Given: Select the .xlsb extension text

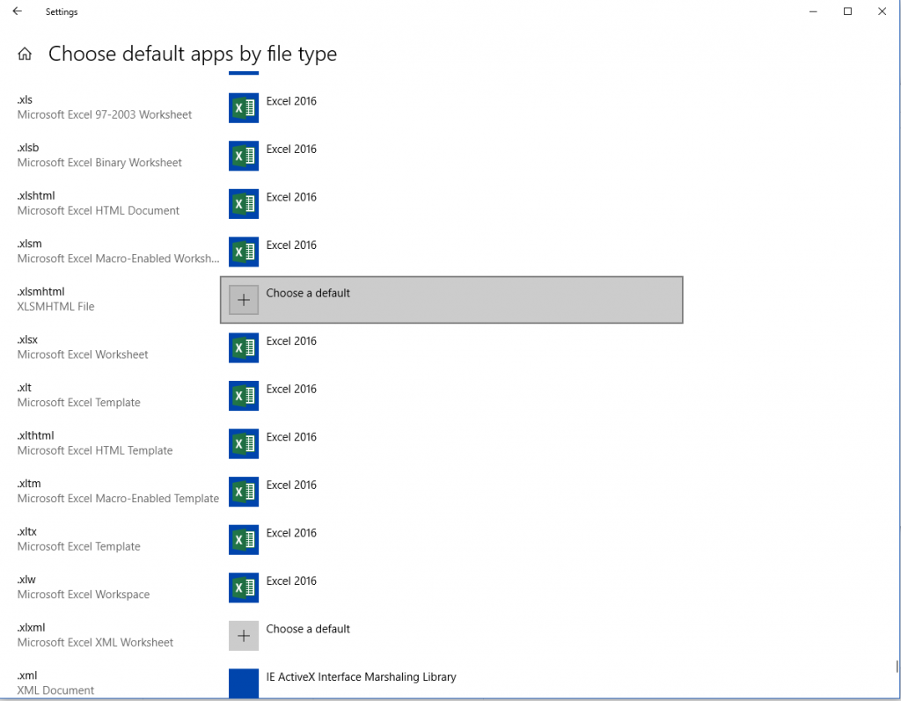Looking at the screenshot, I should coord(28,148).
